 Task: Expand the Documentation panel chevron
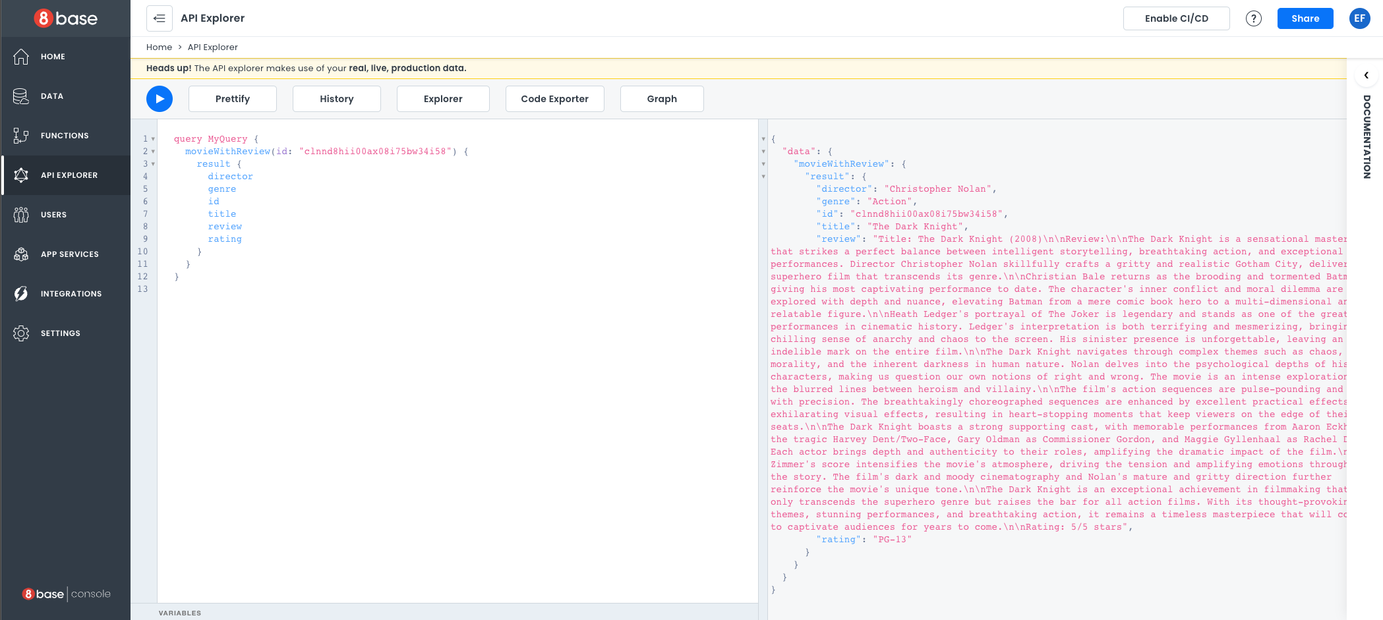1366,75
